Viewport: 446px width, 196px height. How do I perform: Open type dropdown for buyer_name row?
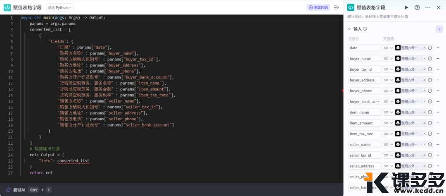pyautogui.click(x=388, y=58)
